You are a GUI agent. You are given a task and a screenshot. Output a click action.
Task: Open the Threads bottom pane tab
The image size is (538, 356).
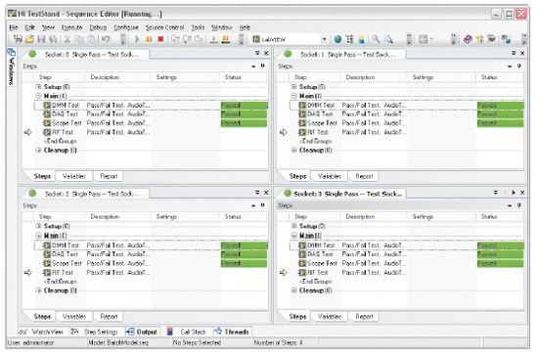pos(232,332)
